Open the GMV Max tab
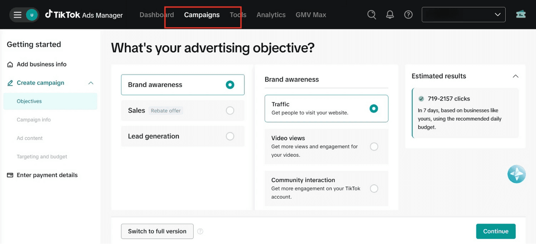Screen dimensions: 536x244 click(x=311, y=15)
